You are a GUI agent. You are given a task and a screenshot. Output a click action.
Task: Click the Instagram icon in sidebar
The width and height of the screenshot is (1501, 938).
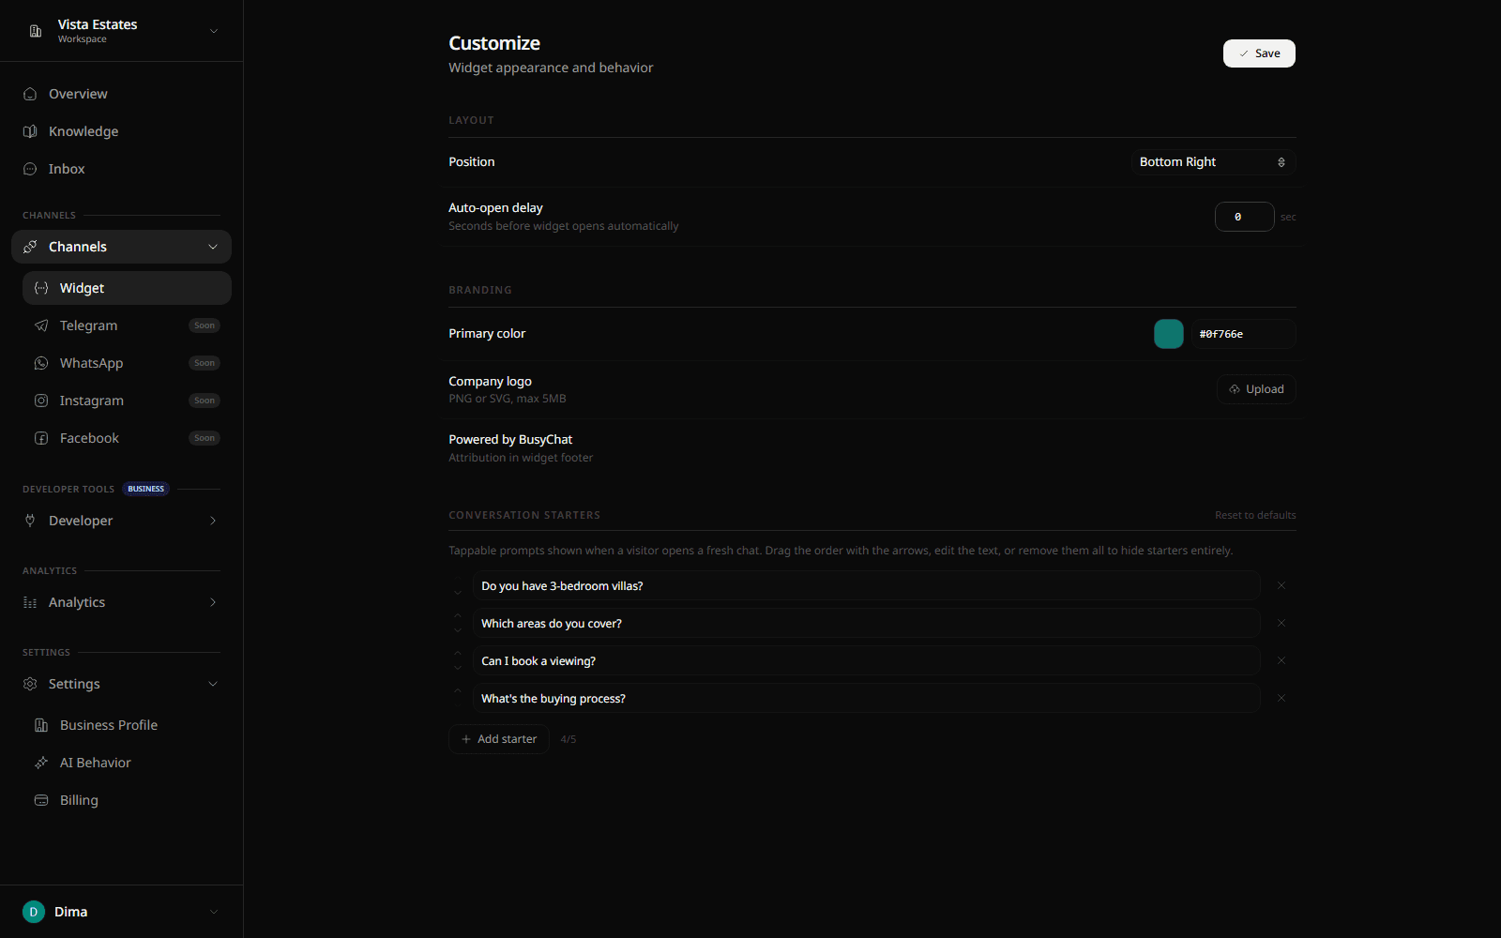point(41,401)
